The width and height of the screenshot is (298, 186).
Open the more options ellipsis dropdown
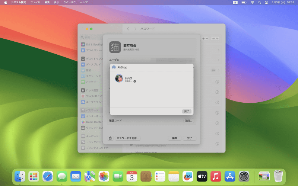[215, 39]
